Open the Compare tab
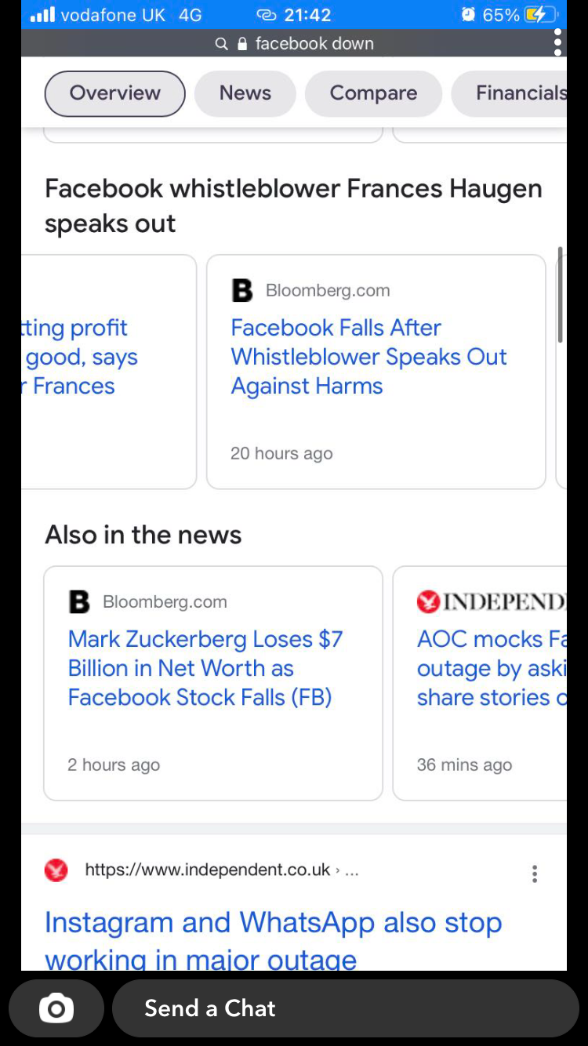 coord(373,93)
